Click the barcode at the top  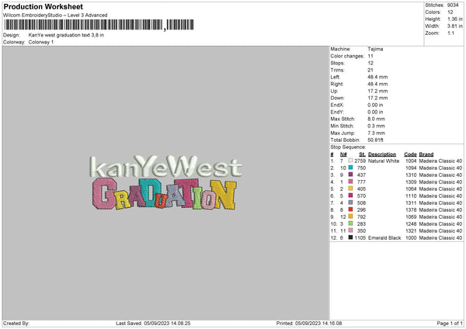99,25
